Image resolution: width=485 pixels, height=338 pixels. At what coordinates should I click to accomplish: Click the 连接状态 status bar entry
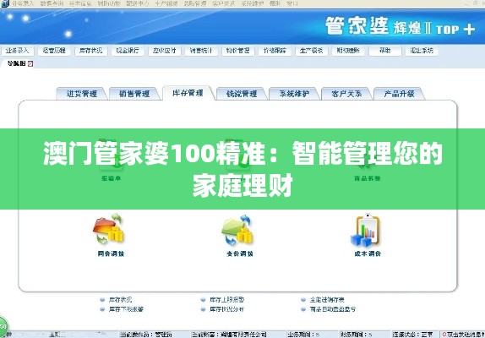coord(412,335)
